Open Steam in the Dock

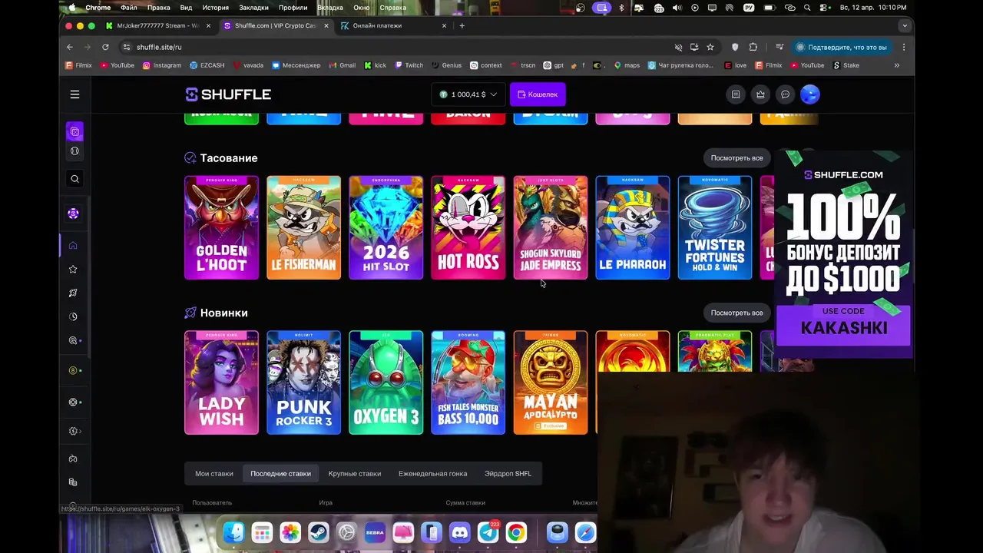click(x=318, y=532)
